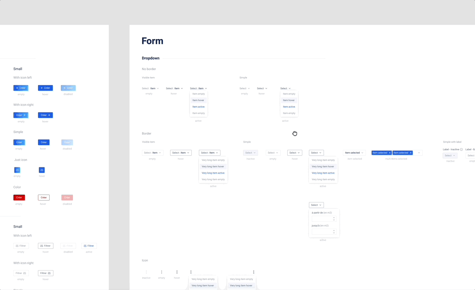This screenshot has height=290, width=475.
Task: Click the hover Créer button with plus right
Action: click(45, 115)
